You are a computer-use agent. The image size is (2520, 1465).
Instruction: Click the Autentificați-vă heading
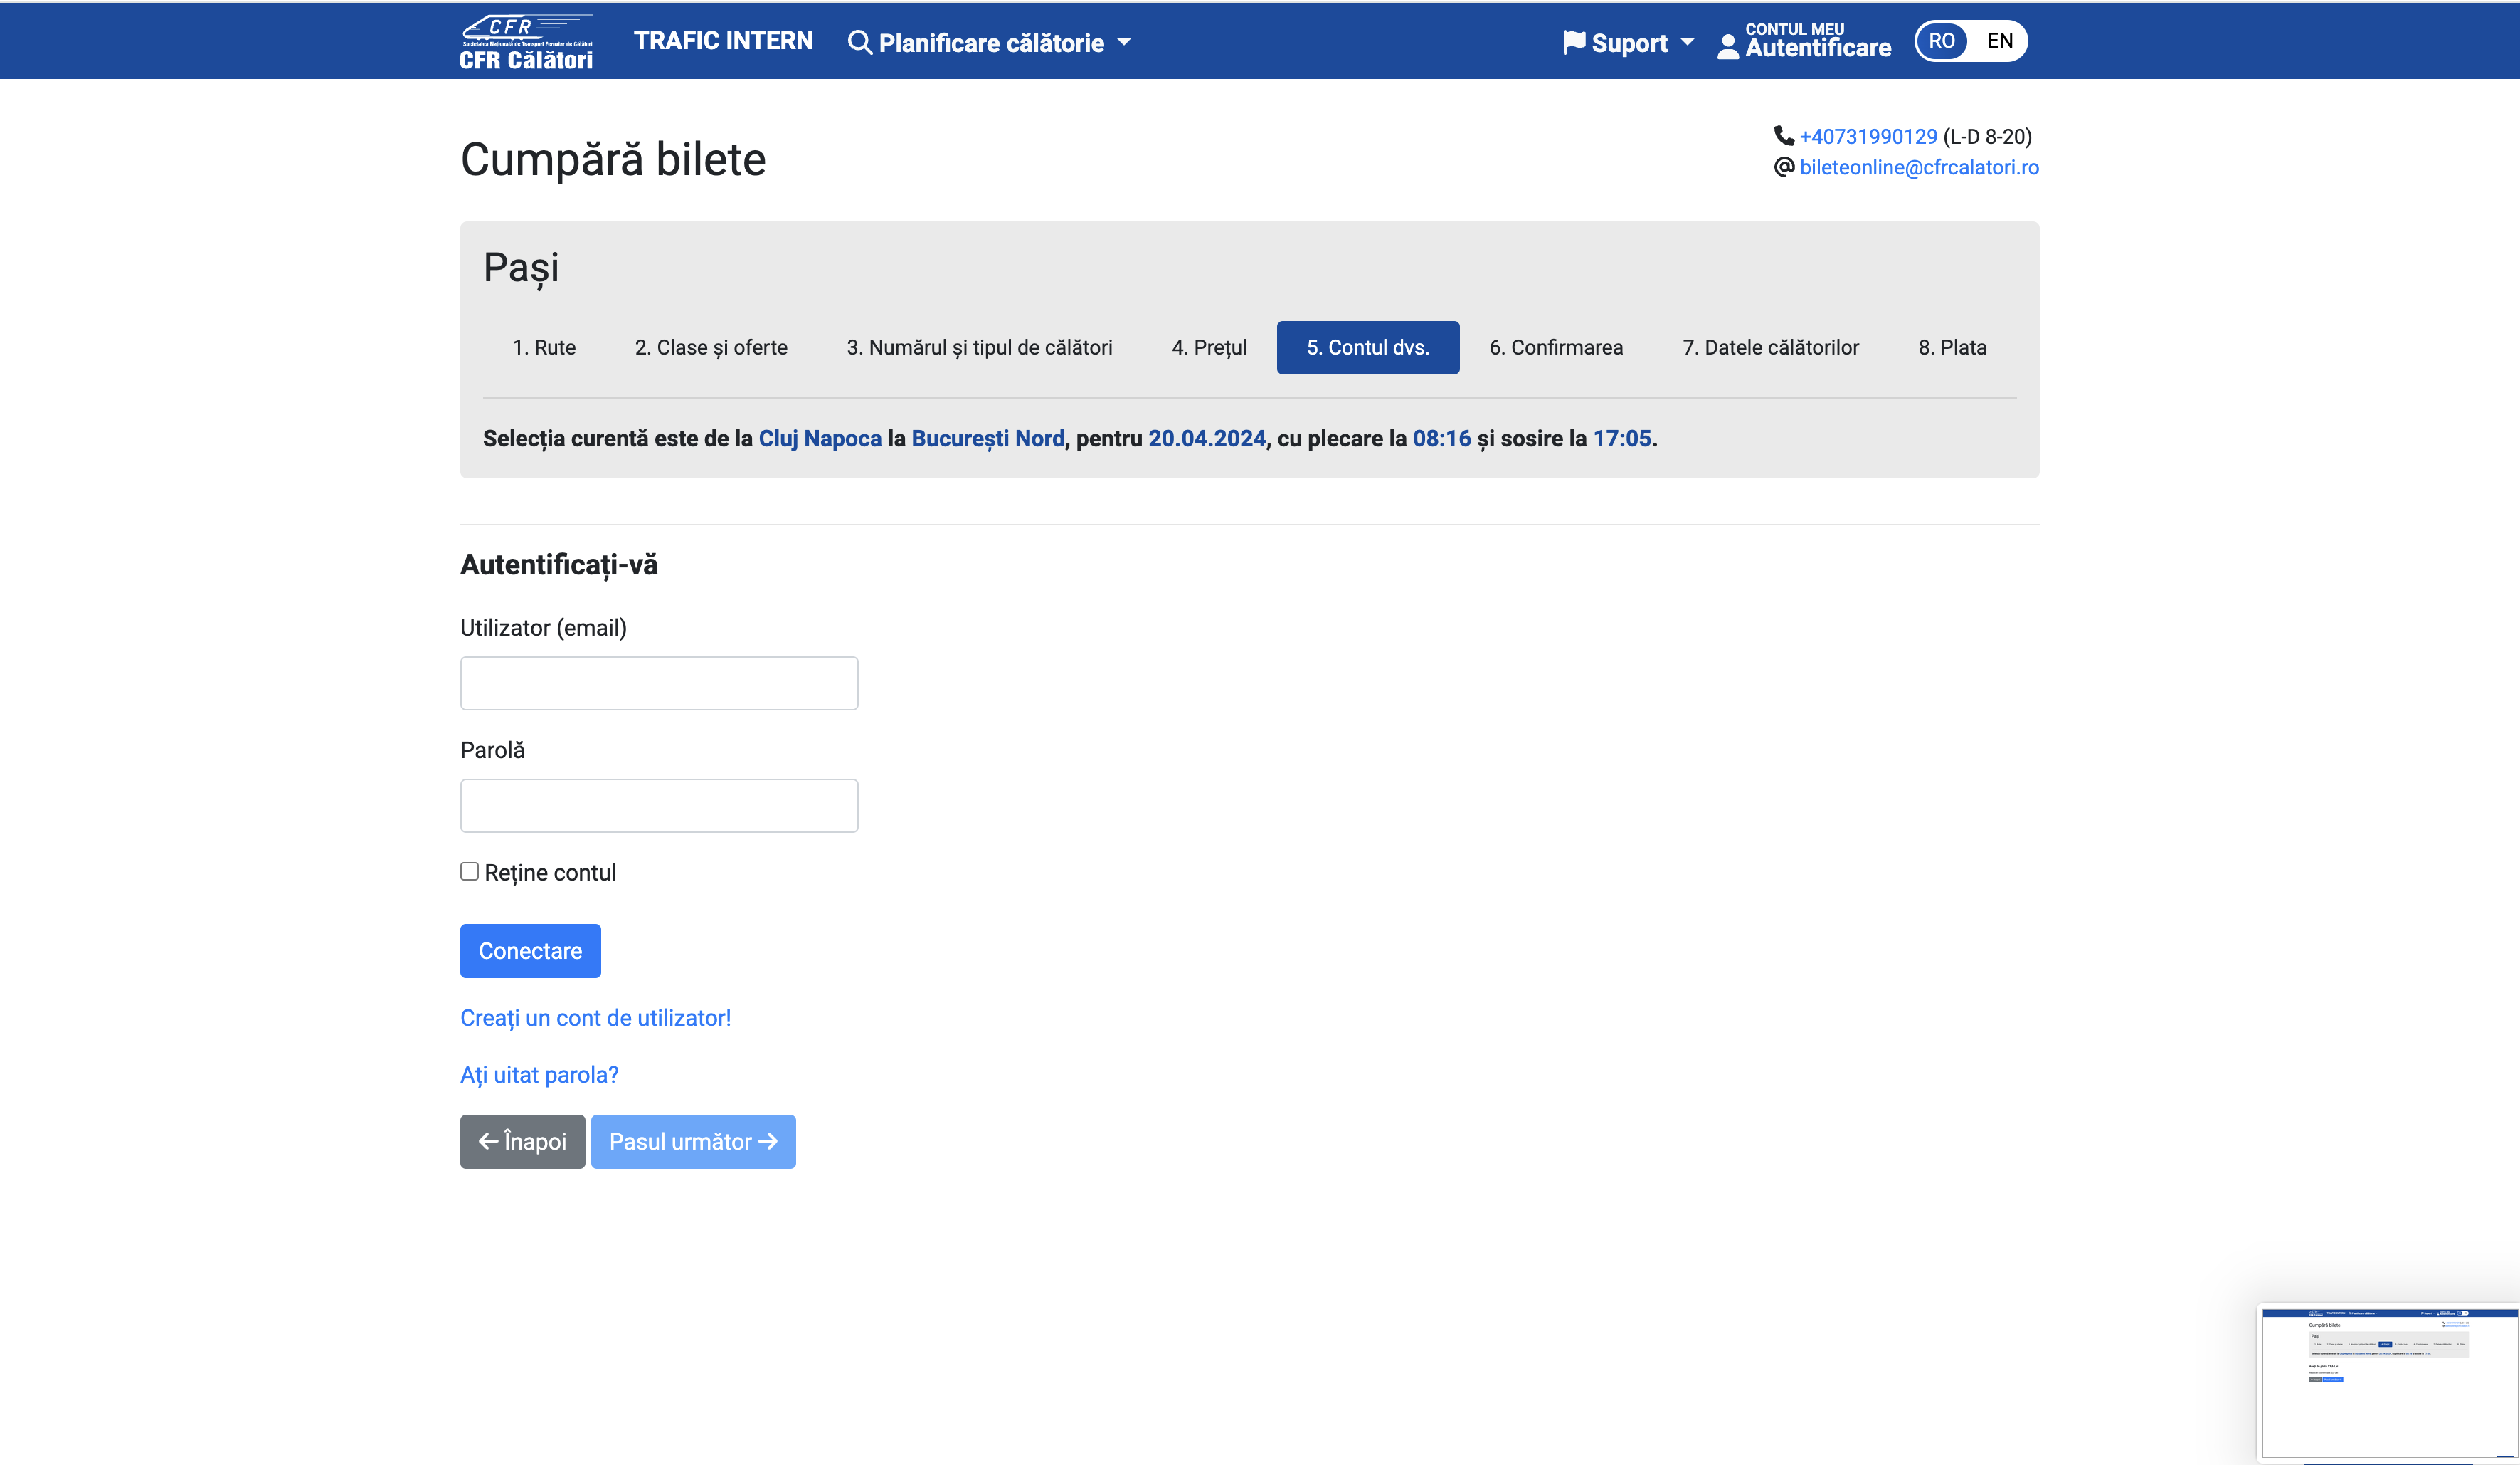pos(559,565)
